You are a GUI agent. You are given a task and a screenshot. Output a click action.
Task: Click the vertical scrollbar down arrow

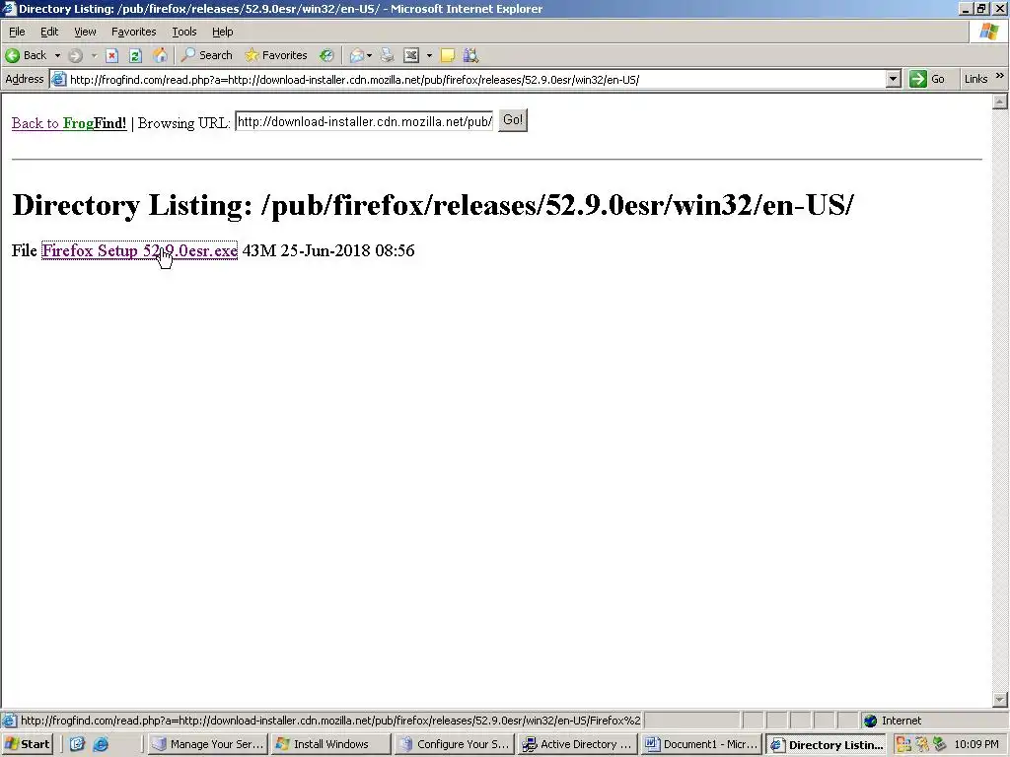pyautogui.click(x=1000, y=699)
